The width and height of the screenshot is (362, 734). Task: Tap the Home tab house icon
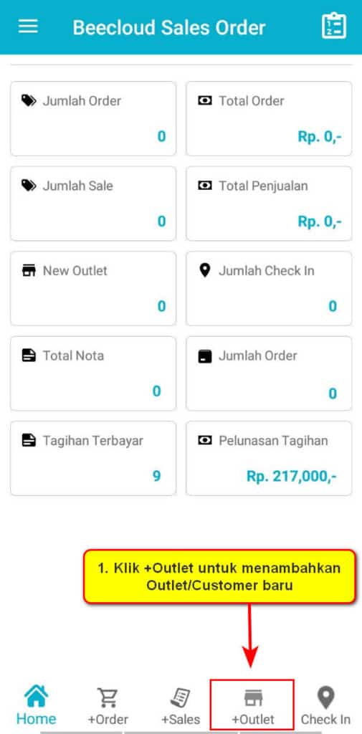point(36,696)
